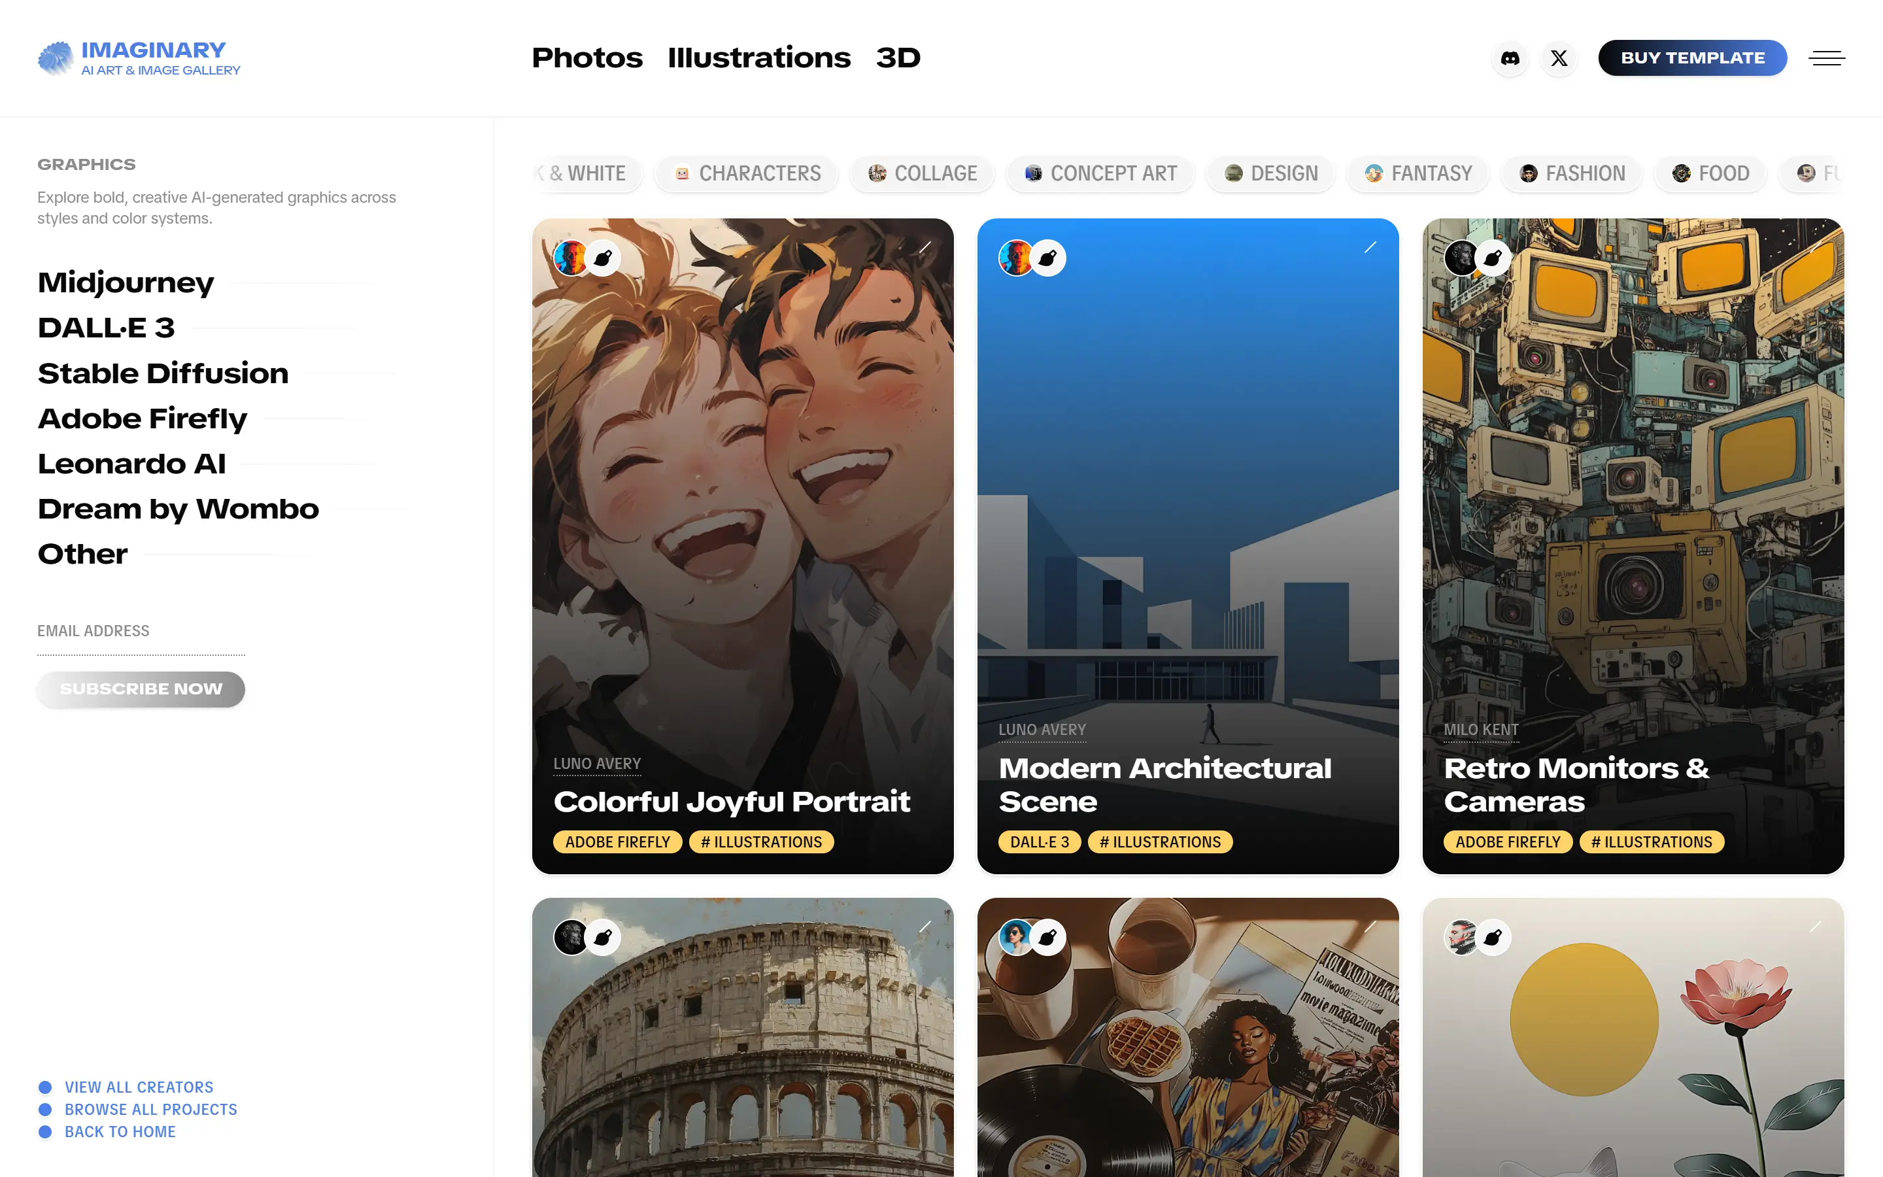The image size is (1883, 1177).
Task: Click the Buy Template button
Action: tap(1692, 58)
